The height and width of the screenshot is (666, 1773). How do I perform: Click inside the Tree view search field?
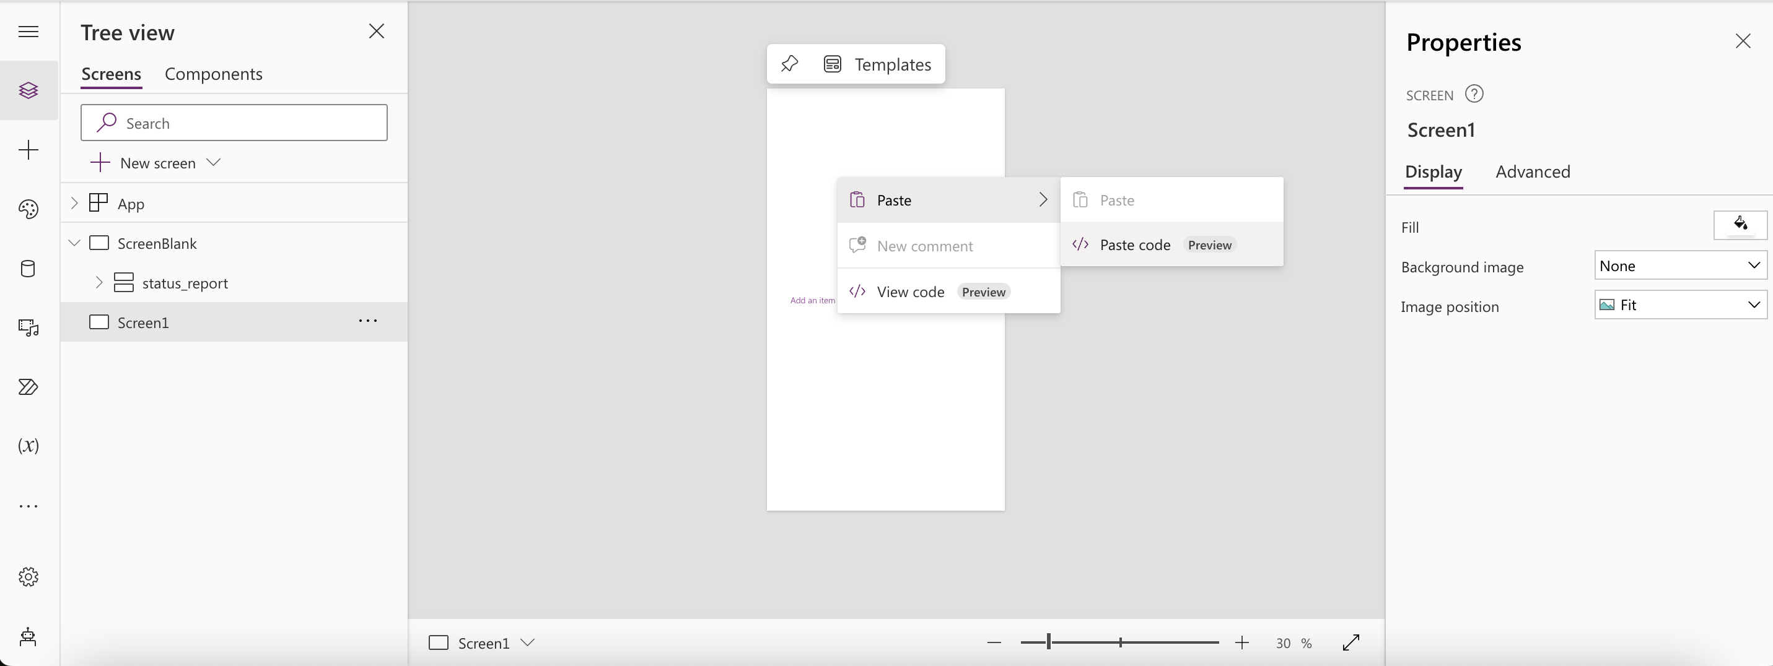click(234, 123)
